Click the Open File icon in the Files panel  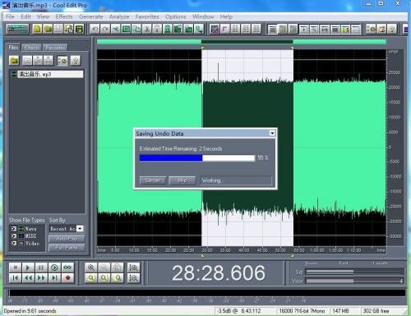[14, 60]
